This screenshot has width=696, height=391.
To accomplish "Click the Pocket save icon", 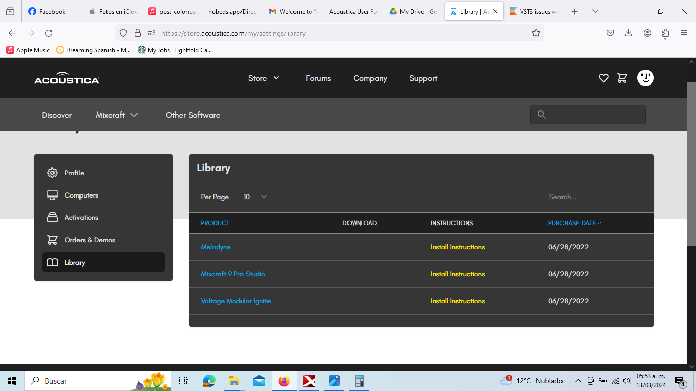I will click(610, 33).
